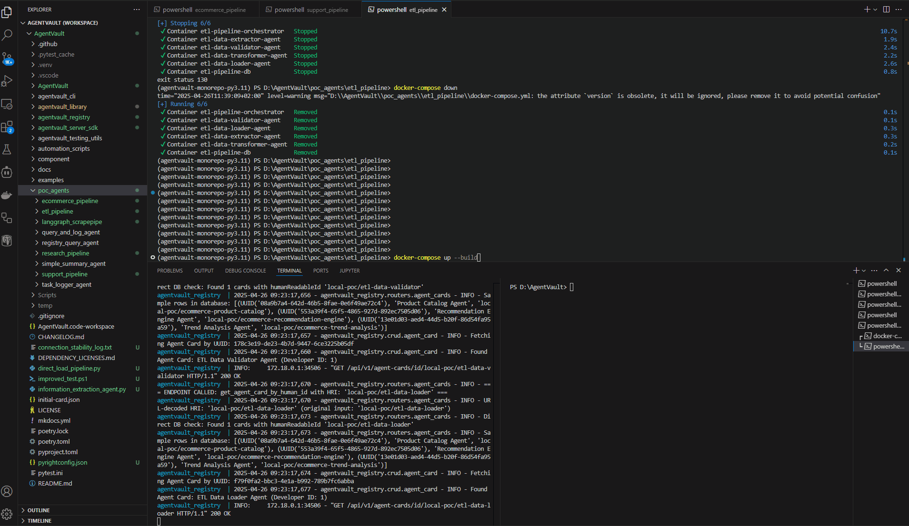Open Source Control view with 1K+ badge
The height and width of the screenshot is (526, 909).
tap(7, 58)
